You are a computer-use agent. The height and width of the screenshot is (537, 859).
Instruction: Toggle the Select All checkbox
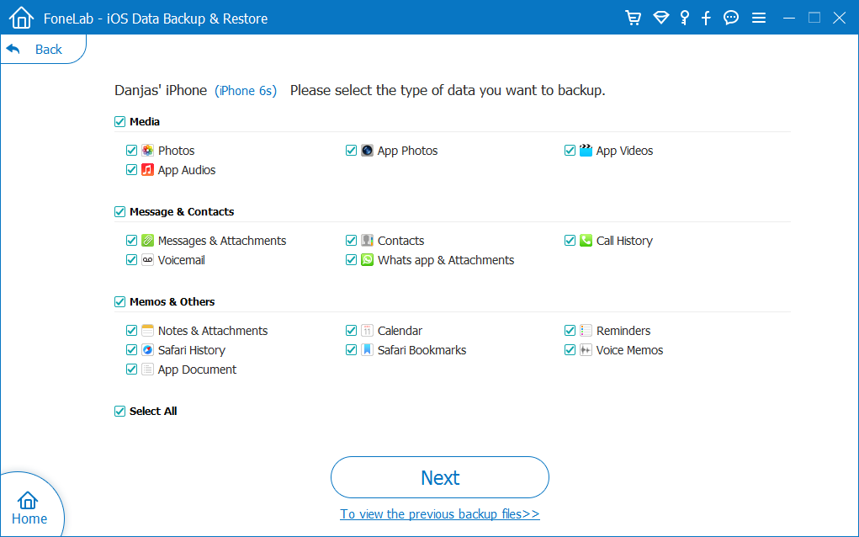120,411
